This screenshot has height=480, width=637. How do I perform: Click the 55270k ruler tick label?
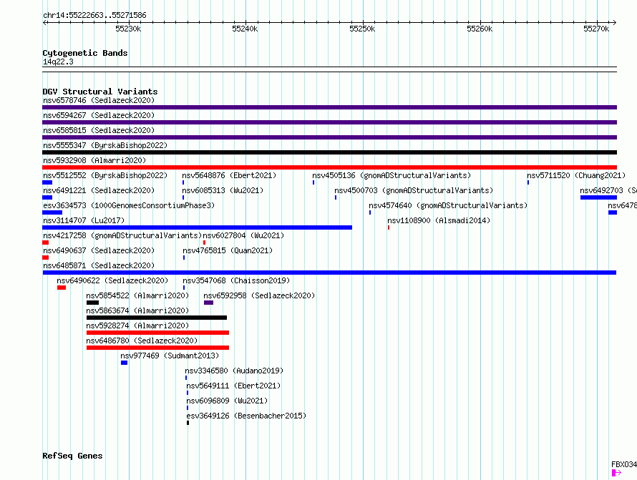[596, 29]
